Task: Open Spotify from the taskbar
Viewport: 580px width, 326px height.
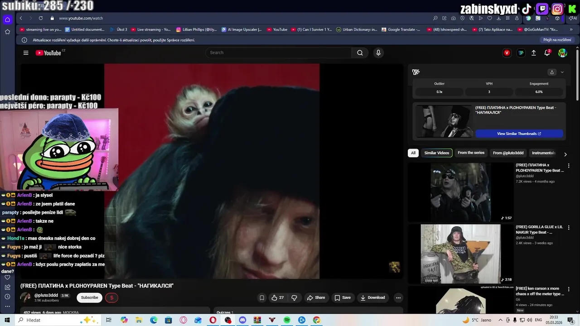Action: (287, 320)
